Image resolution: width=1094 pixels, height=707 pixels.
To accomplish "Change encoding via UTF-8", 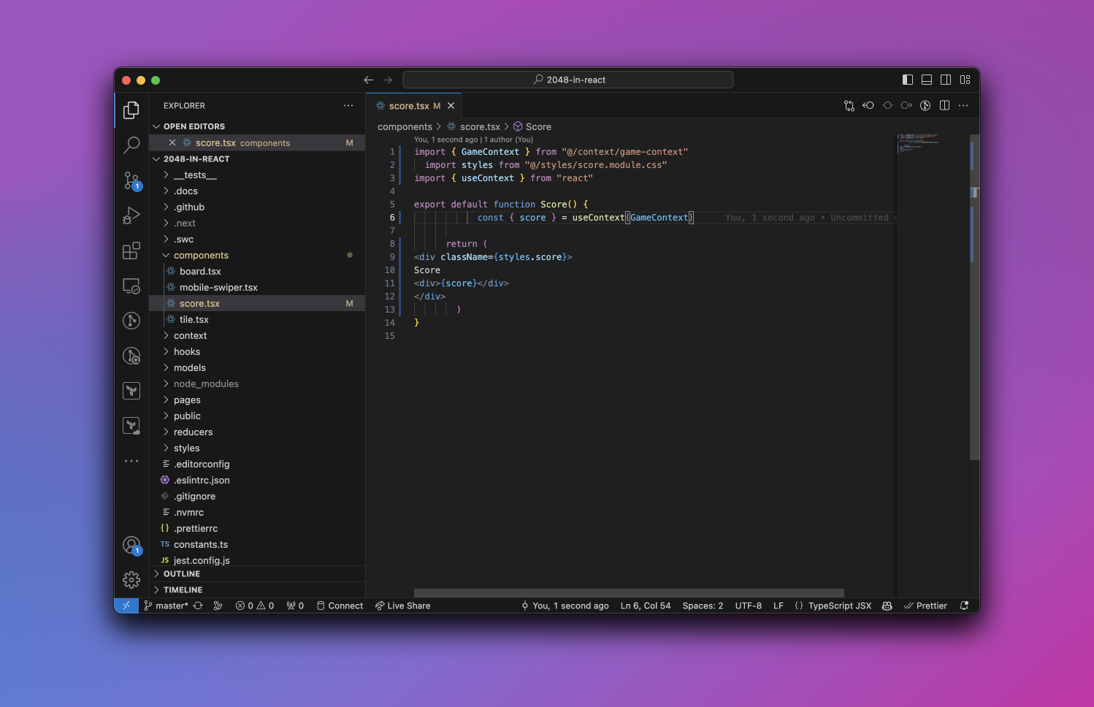I will point(749,605).
